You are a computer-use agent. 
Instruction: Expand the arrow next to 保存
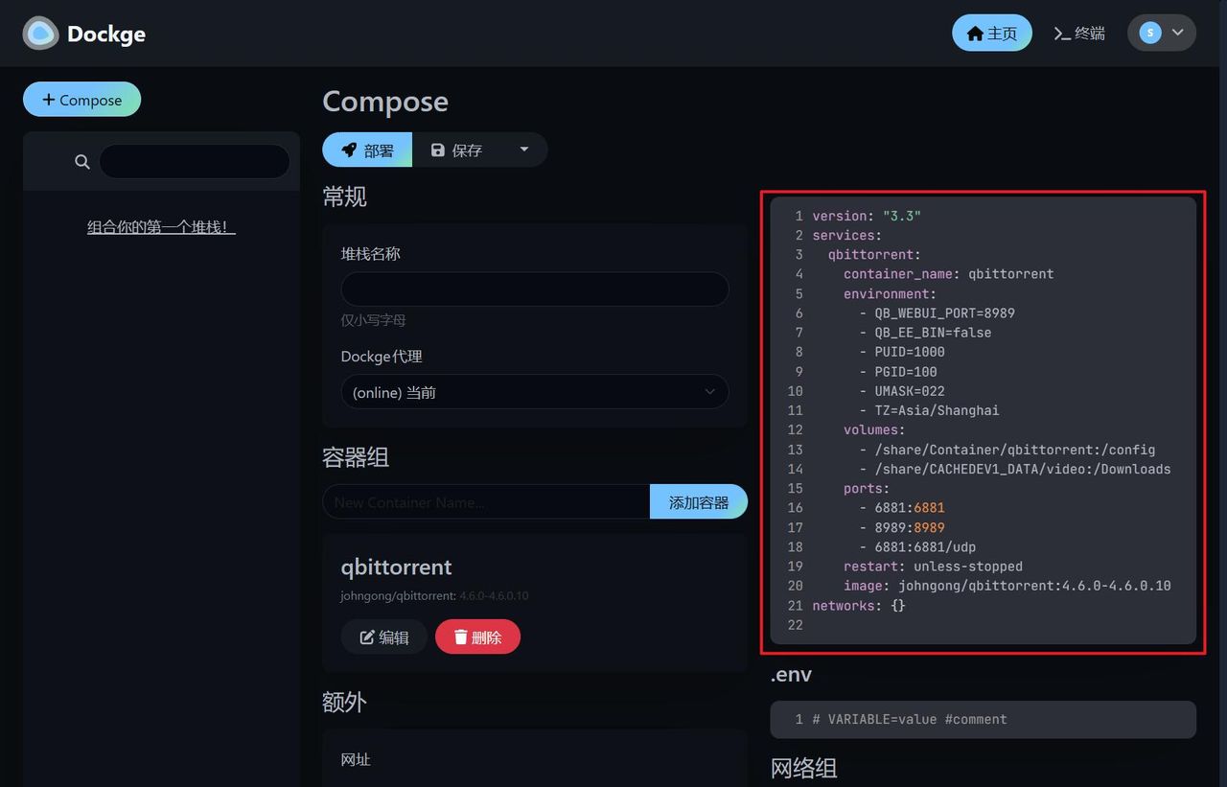(524, 150)
